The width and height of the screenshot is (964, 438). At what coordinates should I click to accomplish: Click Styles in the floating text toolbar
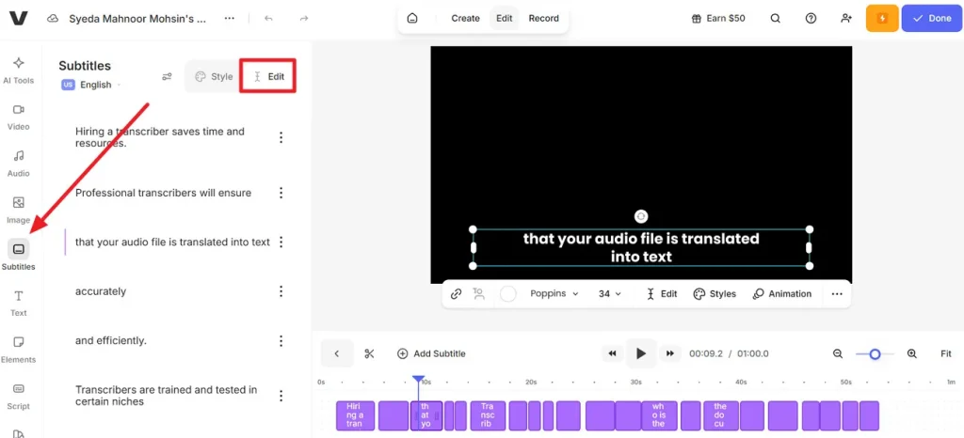click(x=715, y=294)
